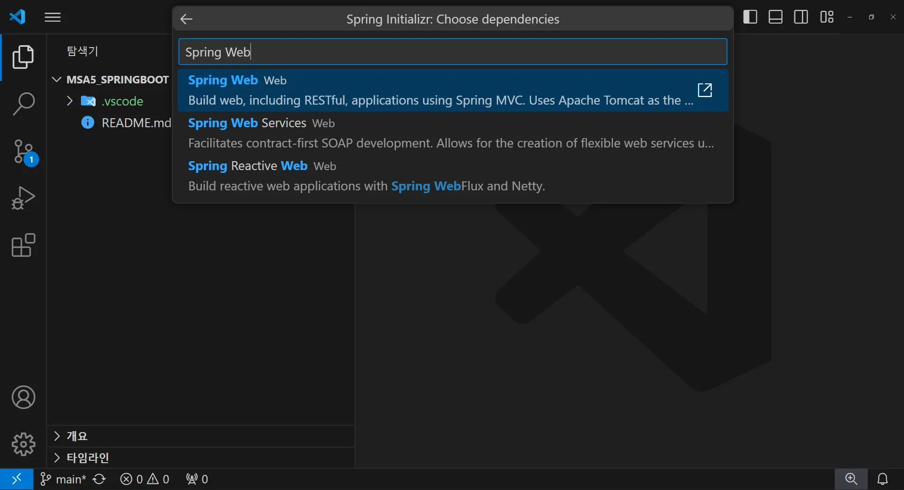Open the Manage settings gear
The height and width of the screenshot is (490, 904).
click(x=23, y=444)
